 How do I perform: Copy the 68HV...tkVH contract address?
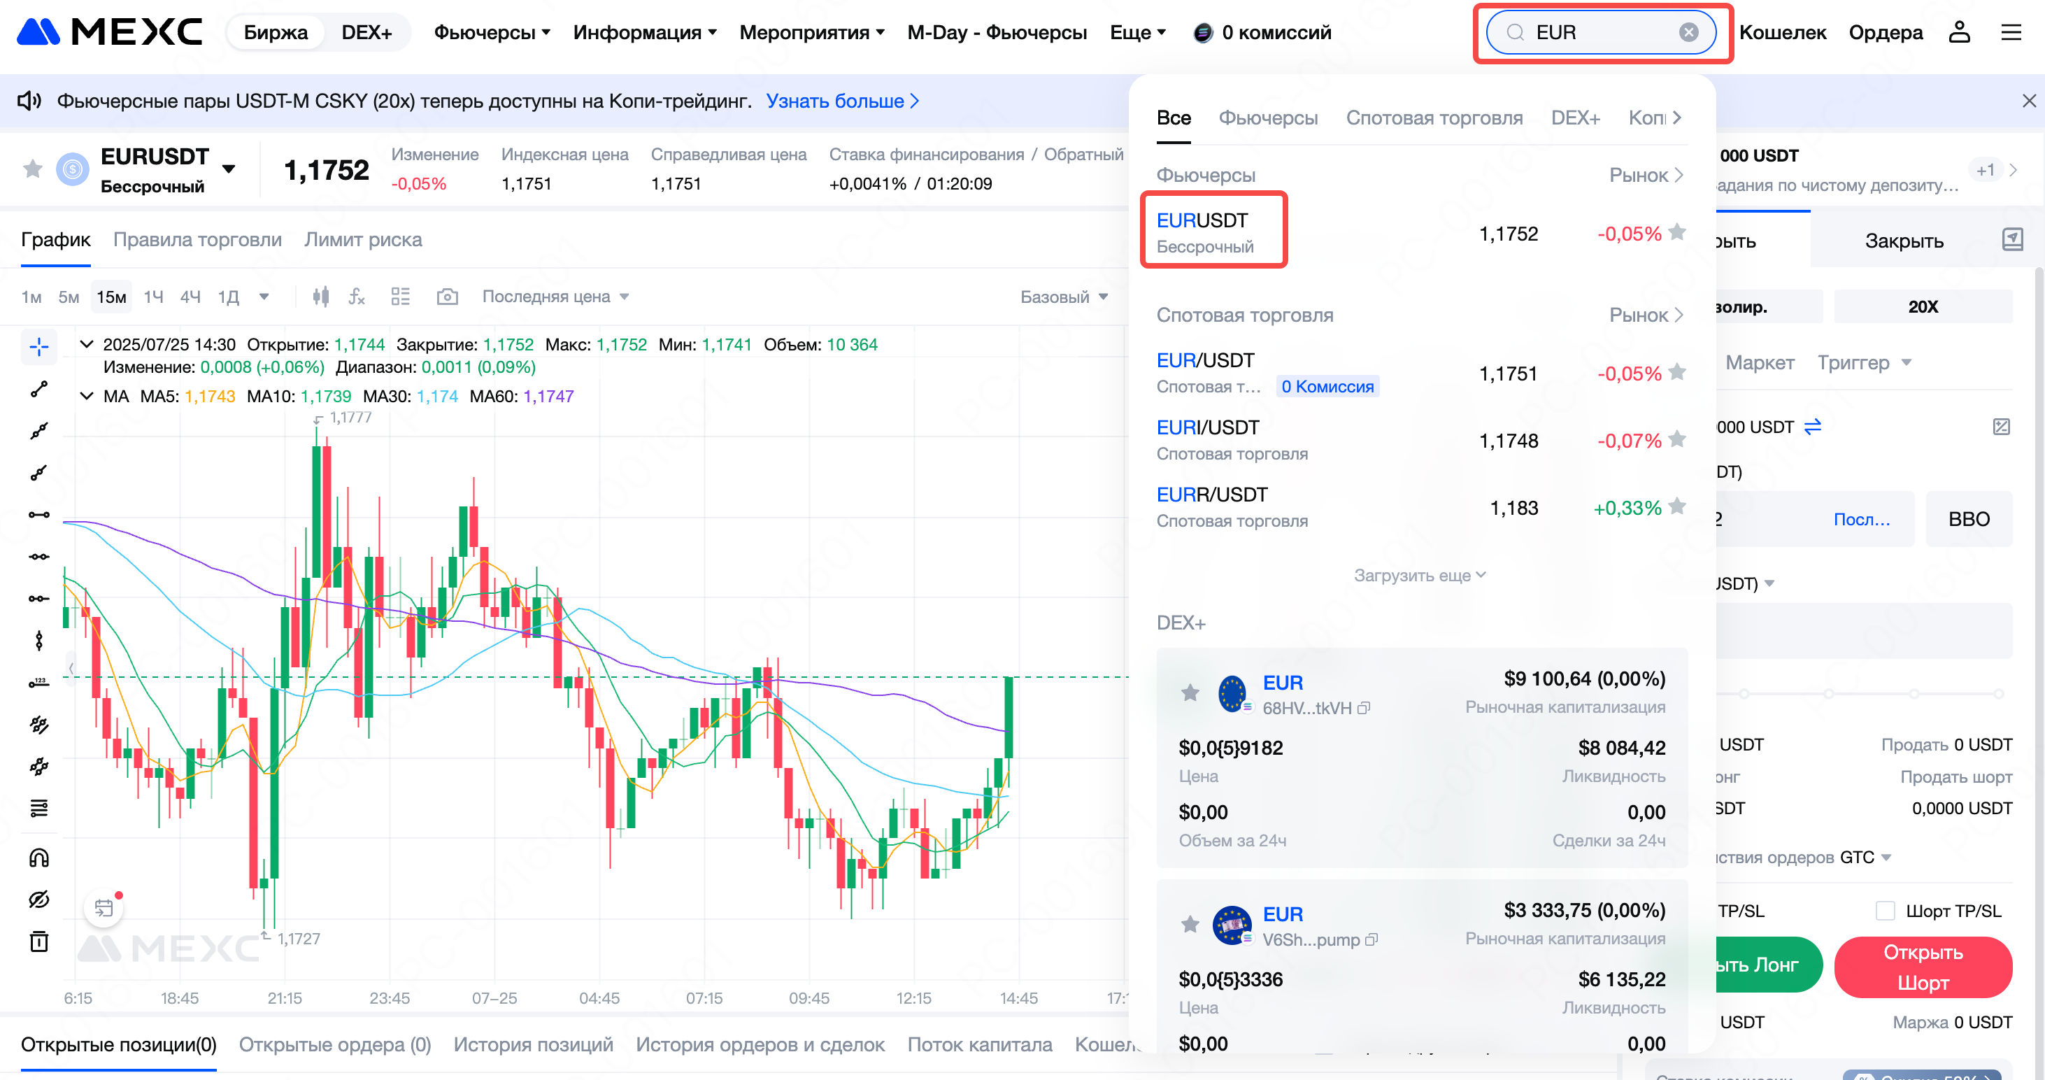click(1364, 708)
